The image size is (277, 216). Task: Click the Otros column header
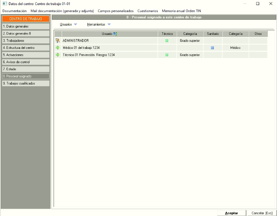(258, 34)
